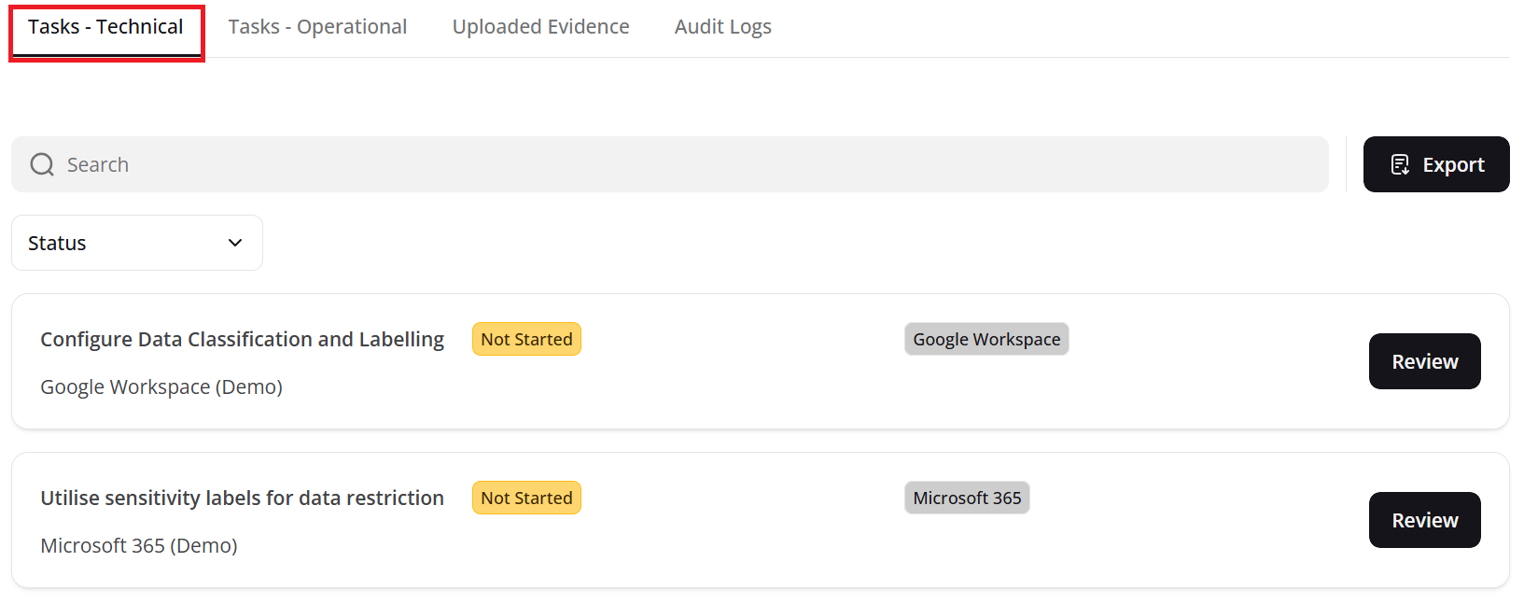Click the magnifier icon in the search bar

(x=42, y=165)
